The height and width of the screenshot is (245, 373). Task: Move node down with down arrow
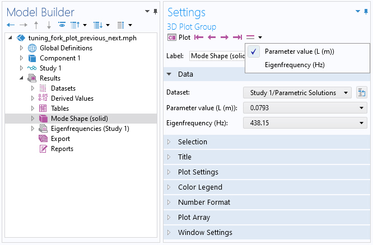[x=49, y=25]
